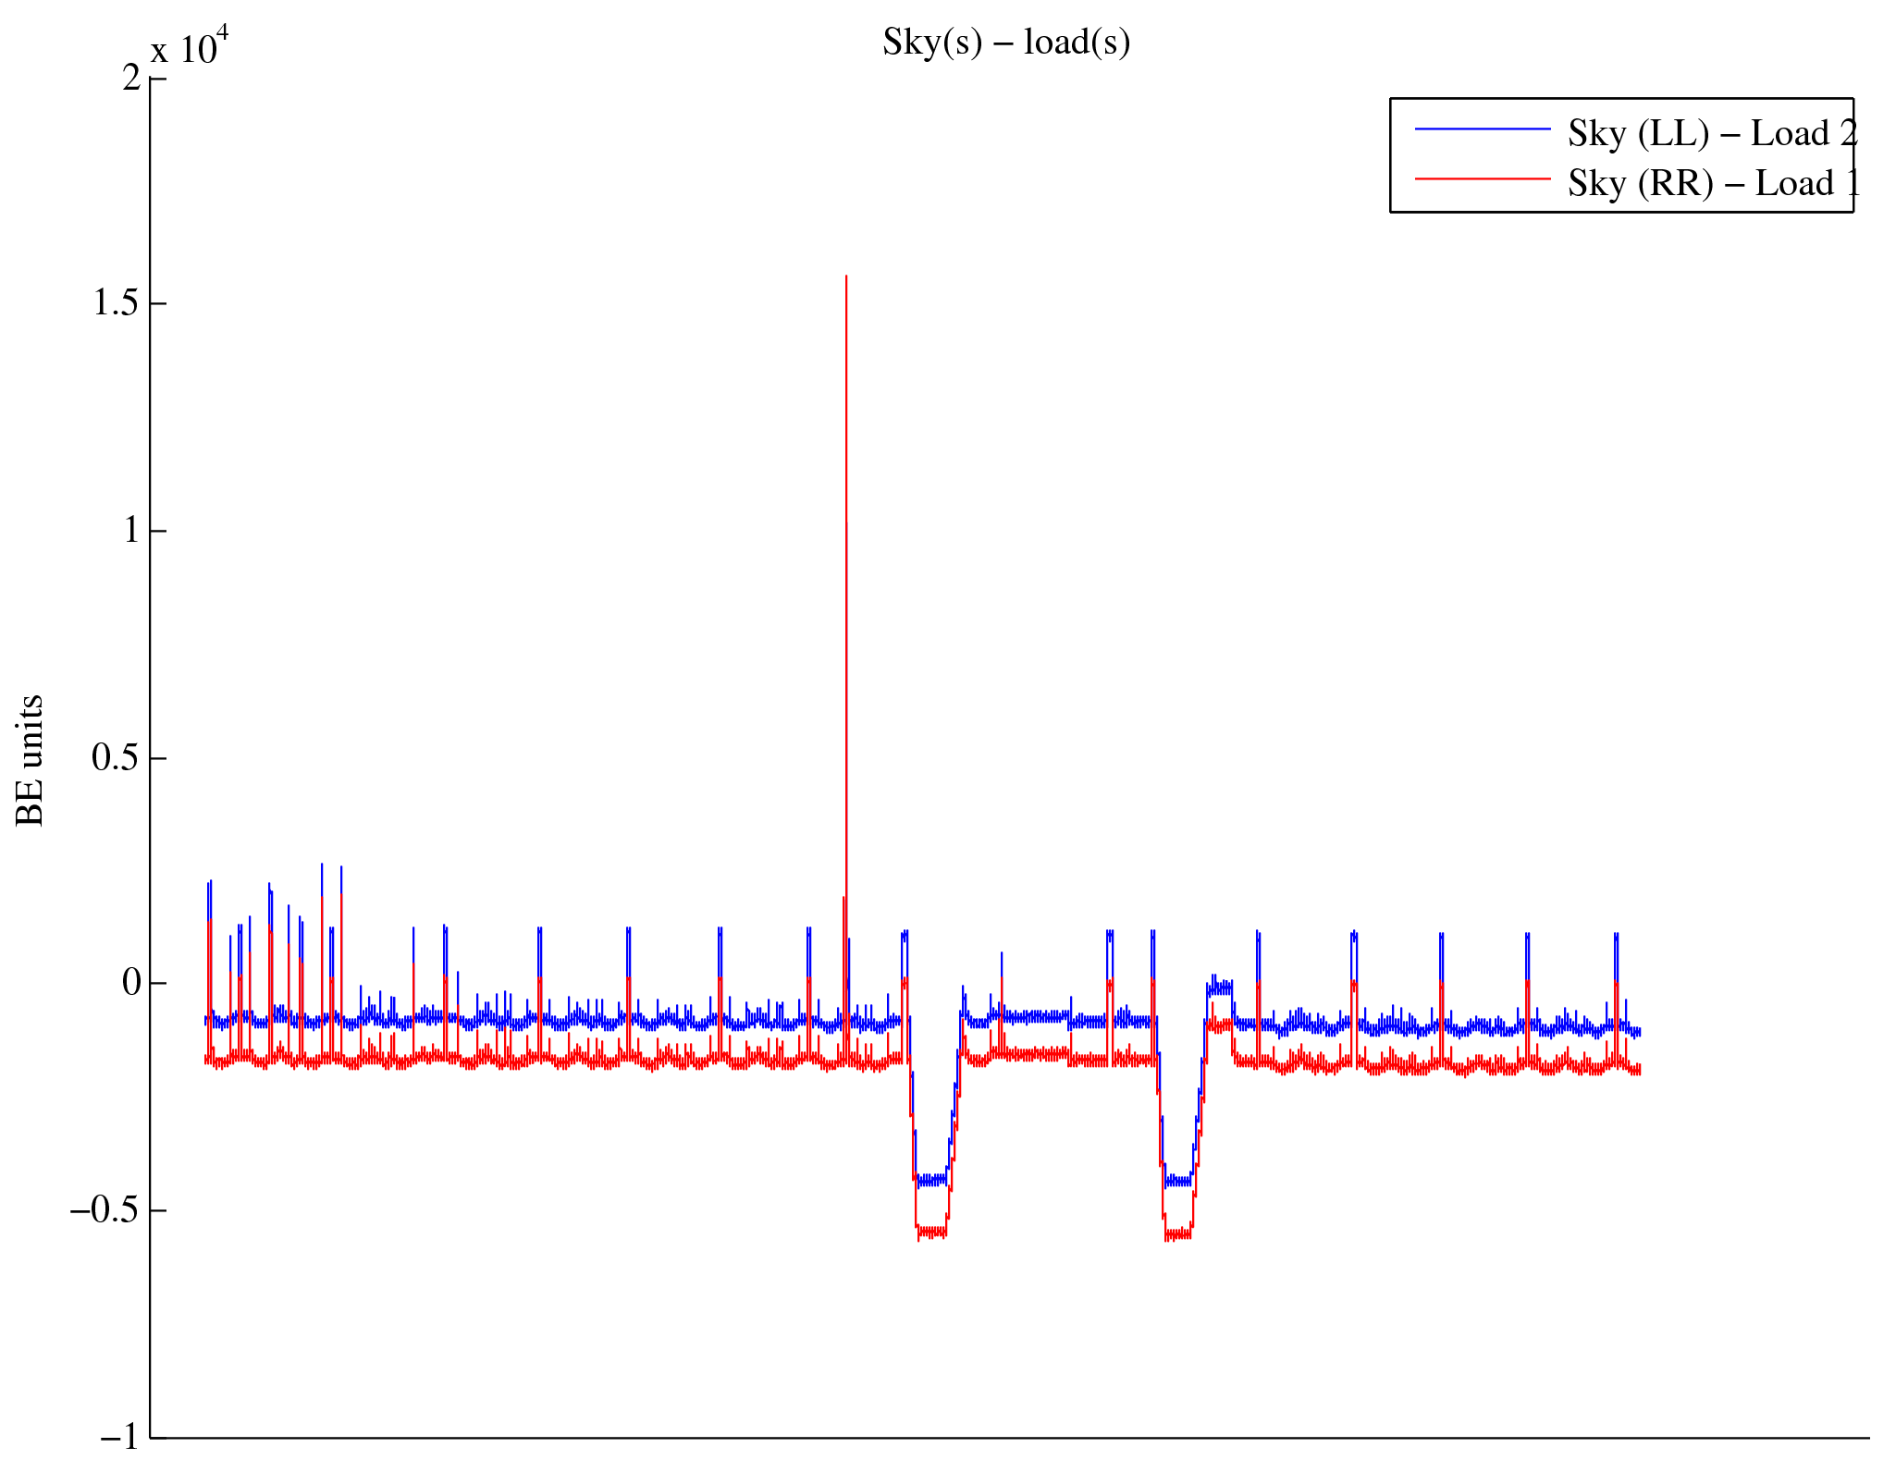The image size is (1896, 1472).
Task: Click the y-axis tick label '0.5'
Action: pos(117,757)
